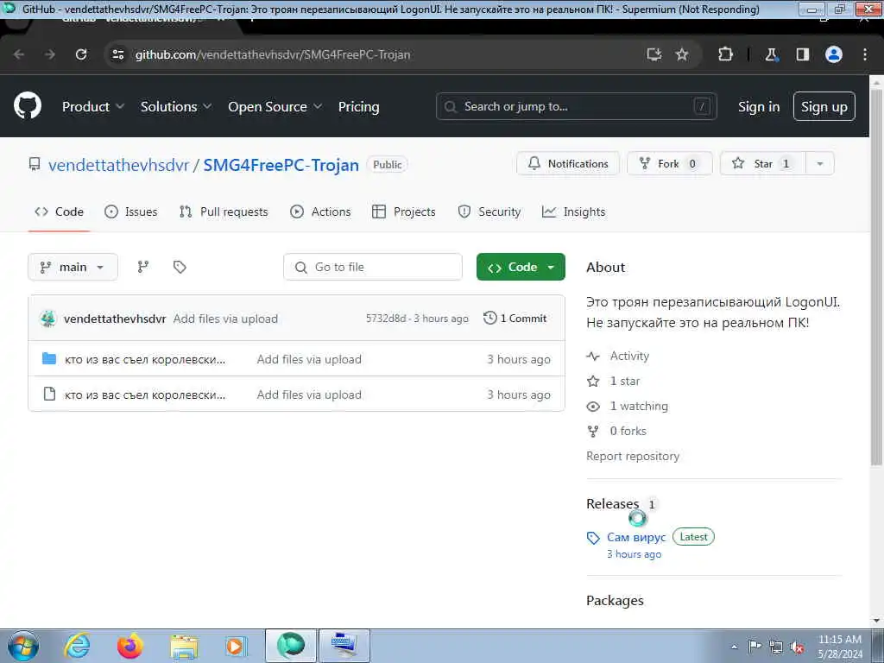This screenshot has height=663, width=884.
Task: Star the repository with Star button
Action: [x=763, y=163]
